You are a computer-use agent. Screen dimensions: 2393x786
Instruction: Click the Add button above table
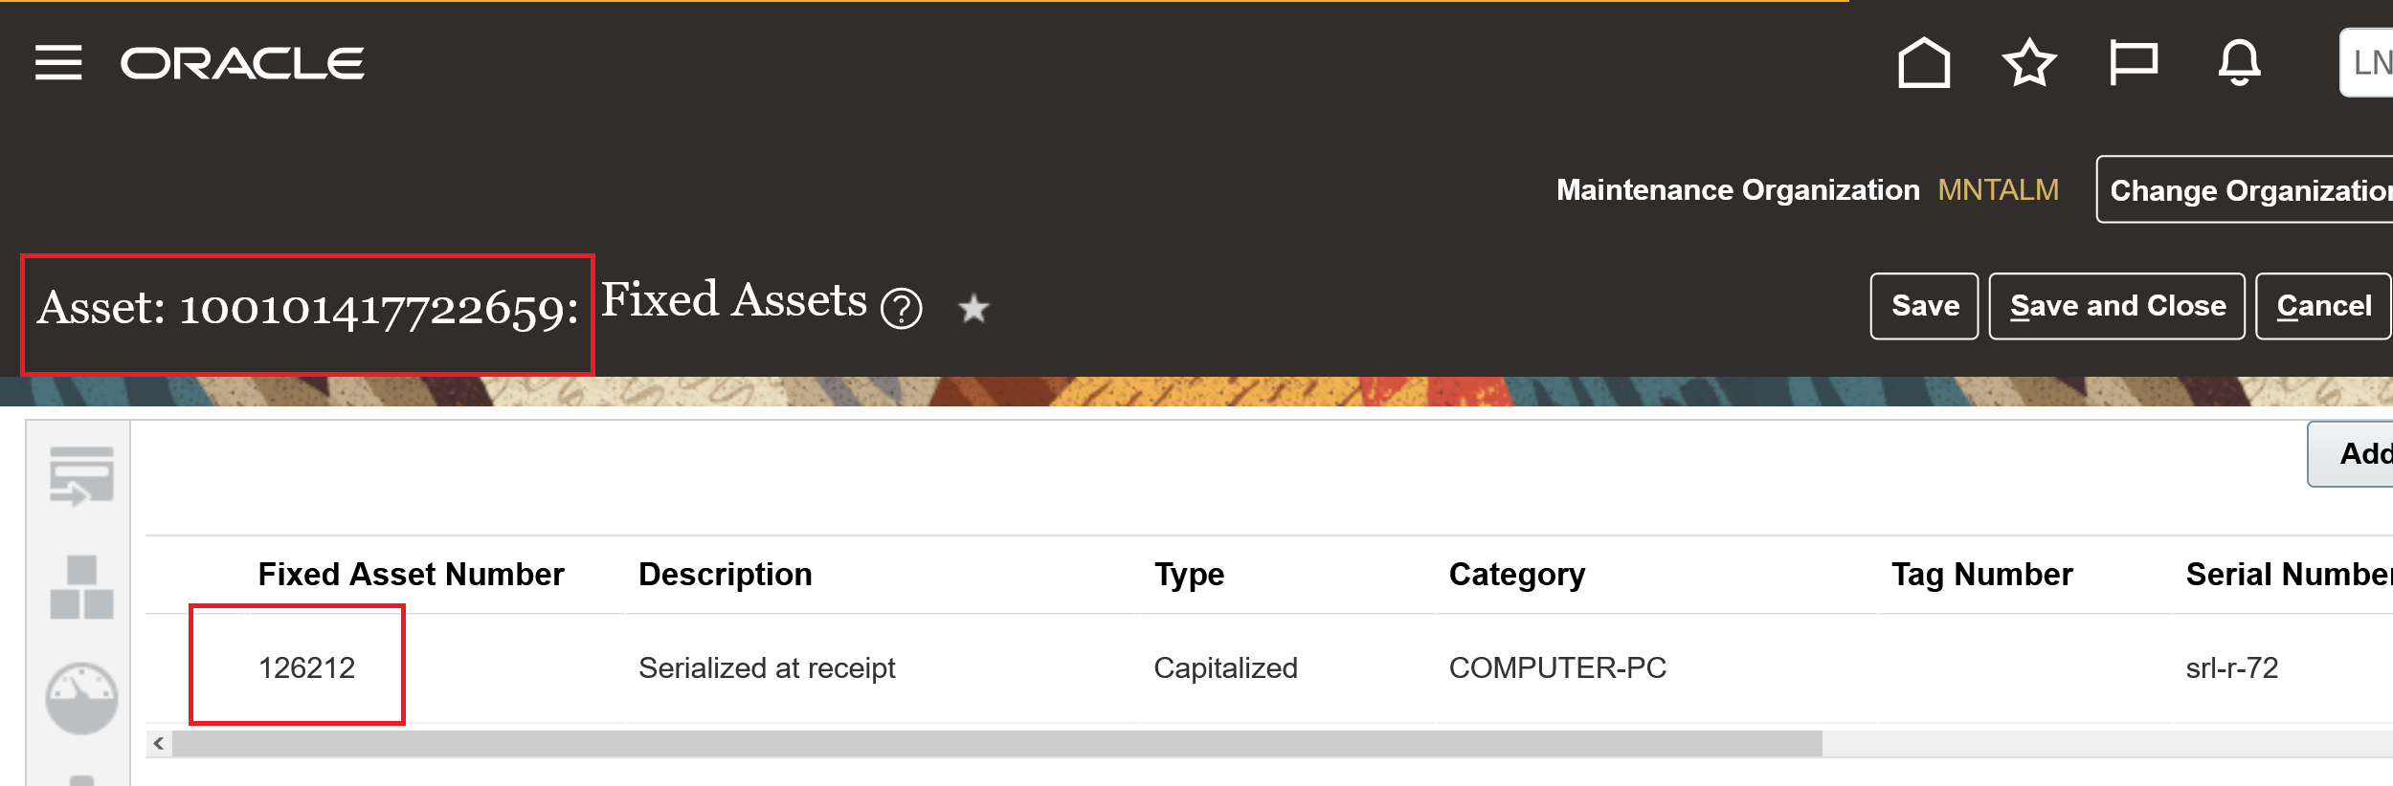click(x=2351, y=454)
